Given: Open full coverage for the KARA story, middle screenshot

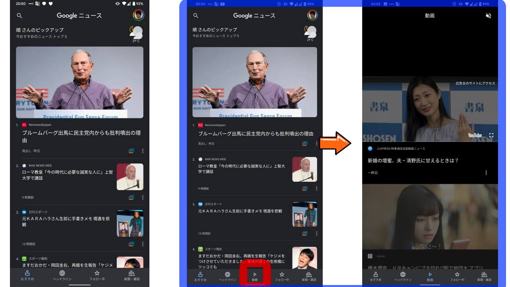Looking at the screenshot, I should click(x=305, y=233).
